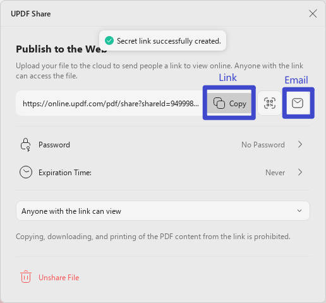Viewport: 326px width, 303px height.
Task: Select the share URL text field
Action: [110, 103]
